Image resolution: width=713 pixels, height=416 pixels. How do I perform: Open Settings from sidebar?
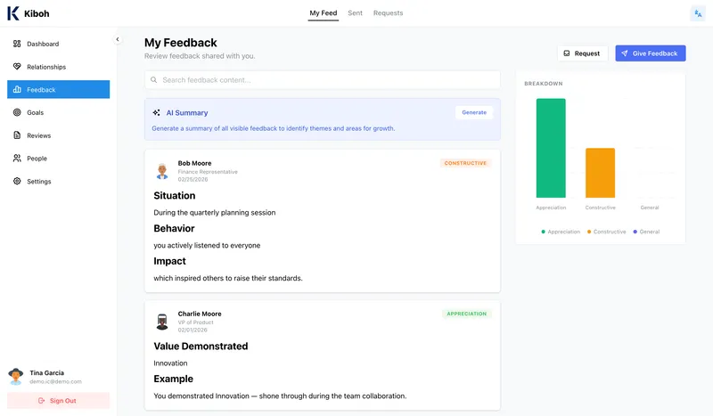point(58,181)
